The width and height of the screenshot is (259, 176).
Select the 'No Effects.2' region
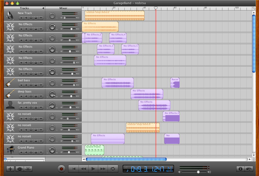pyautogui.click(x=93, y=38)
